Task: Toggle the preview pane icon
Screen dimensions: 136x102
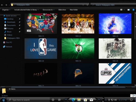Action: tap(129, 10)
